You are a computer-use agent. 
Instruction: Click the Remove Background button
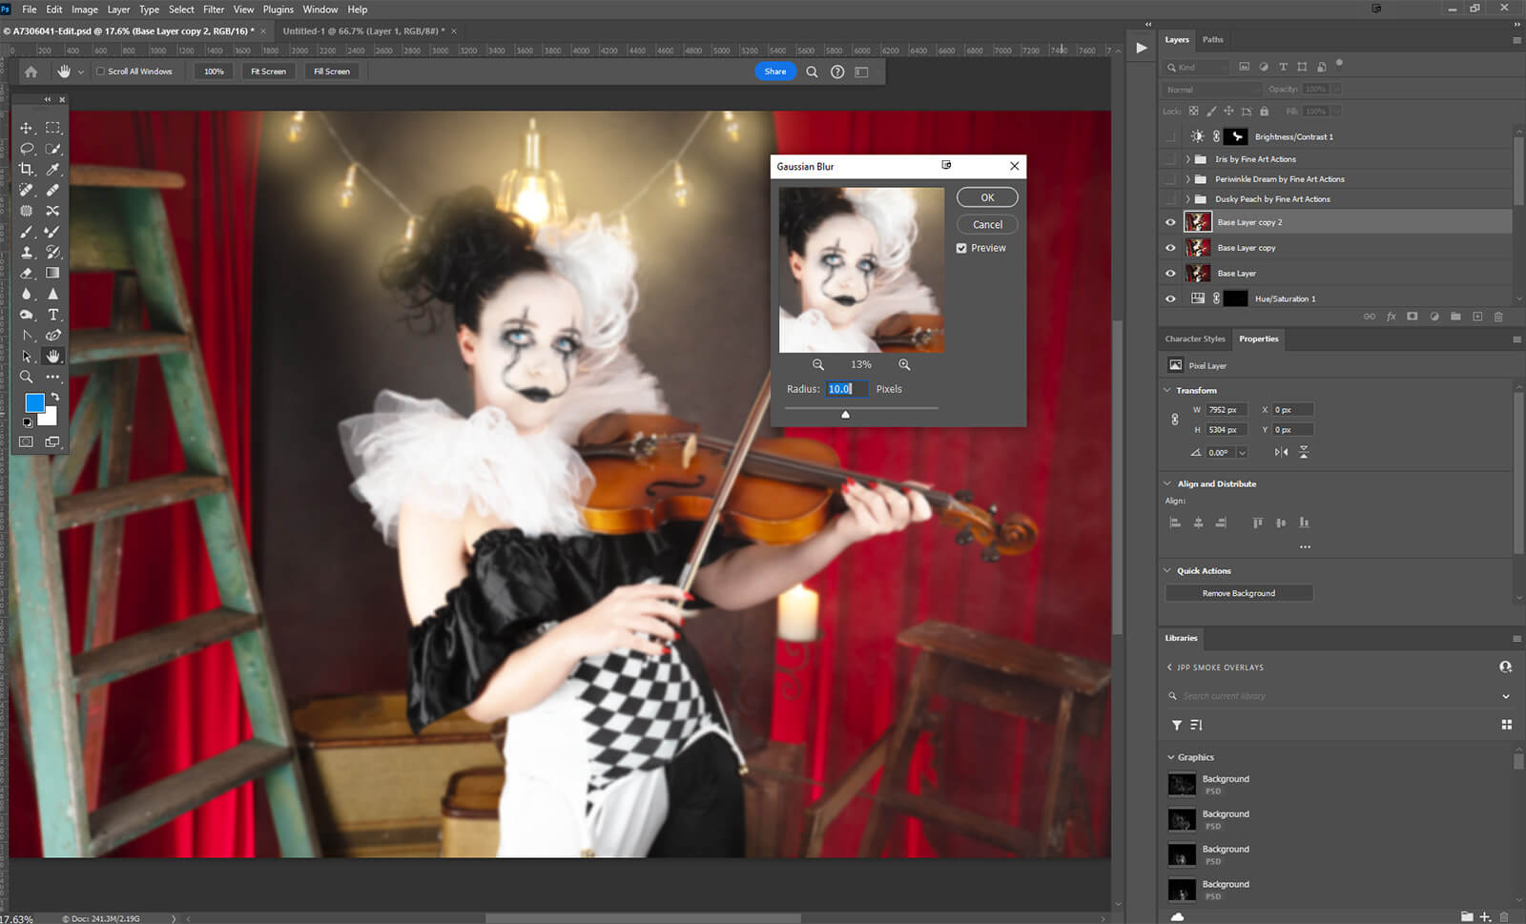coord(1238,593)
